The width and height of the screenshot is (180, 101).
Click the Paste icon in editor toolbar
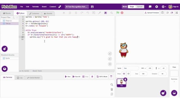(76, 13)
